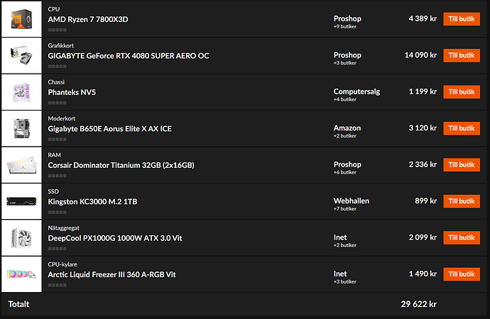Click Till butik for the RTX 4080 SUPER

pyautogui.click(x=462, y=55)
